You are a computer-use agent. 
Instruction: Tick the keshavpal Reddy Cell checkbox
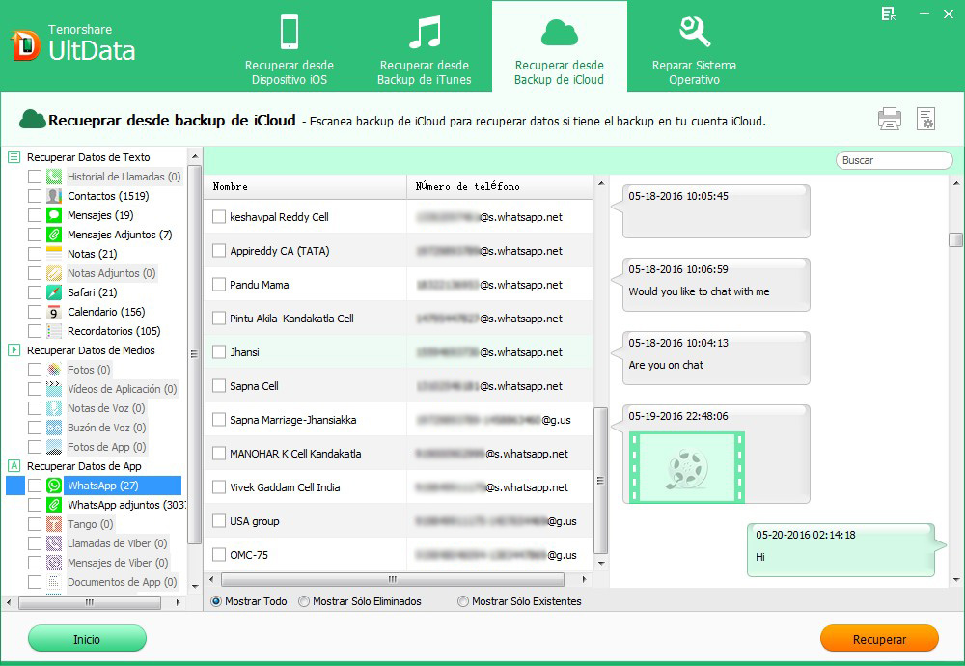click(218, 216)
